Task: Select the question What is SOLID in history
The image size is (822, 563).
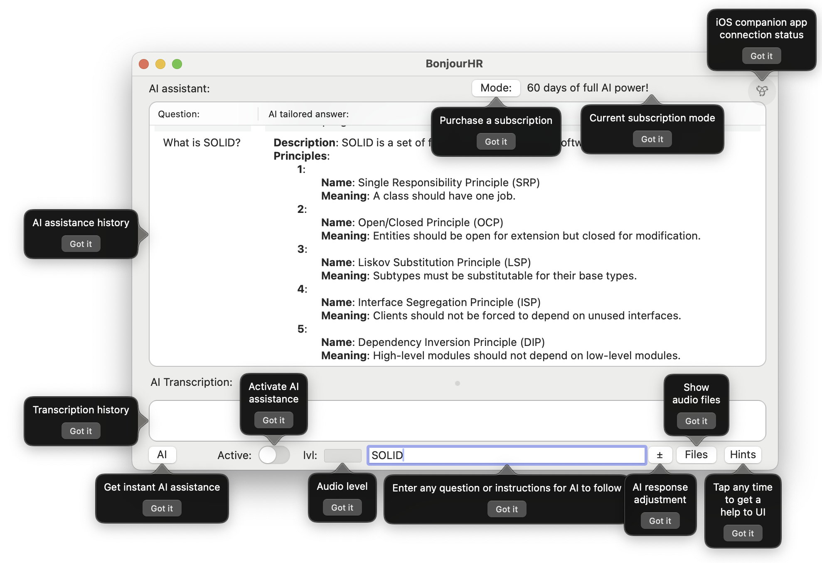Action: pyautogui.click(x=201, y=143)
